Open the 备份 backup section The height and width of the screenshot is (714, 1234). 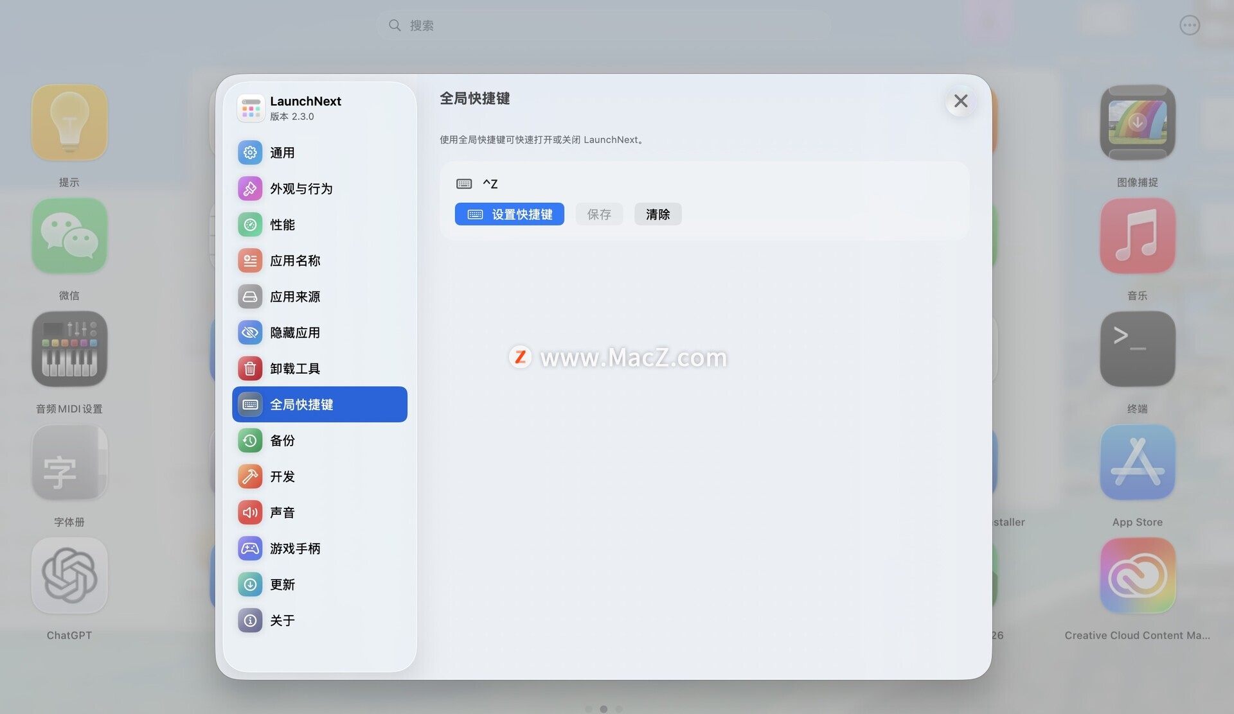click(x=282, y=440)
